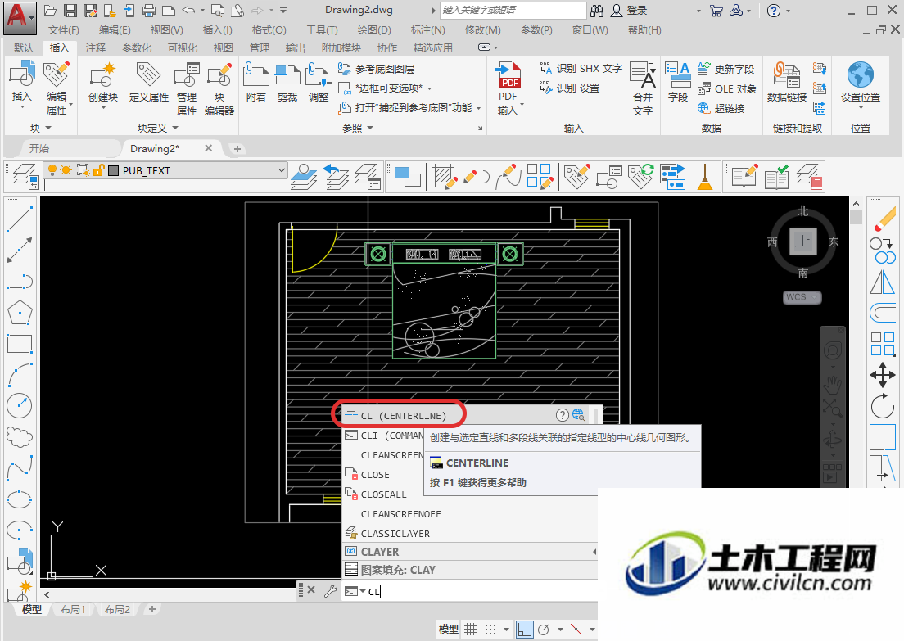This screenshot has width=904, height=641.
Task: Click Update Fields button
Action: pos(725,69)
